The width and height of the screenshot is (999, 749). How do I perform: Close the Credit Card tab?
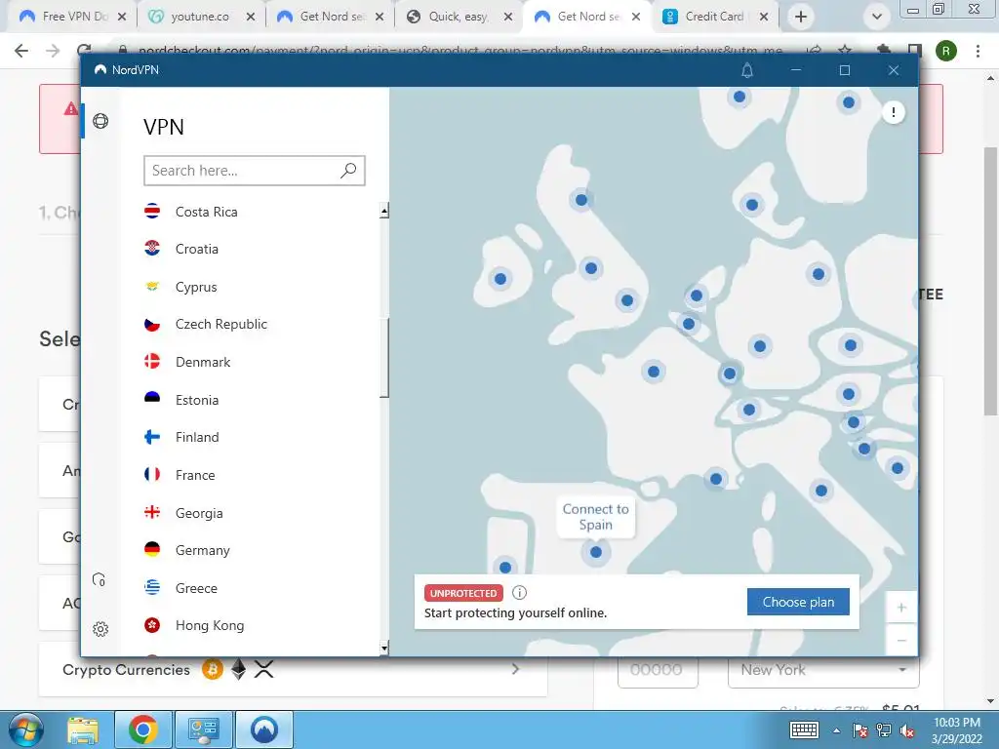764,18
